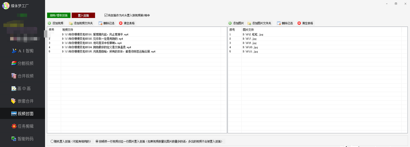Select image row D:\6\2.虹虹.jpg
This screenshot has height=147, width=410.
click(318, 34)
